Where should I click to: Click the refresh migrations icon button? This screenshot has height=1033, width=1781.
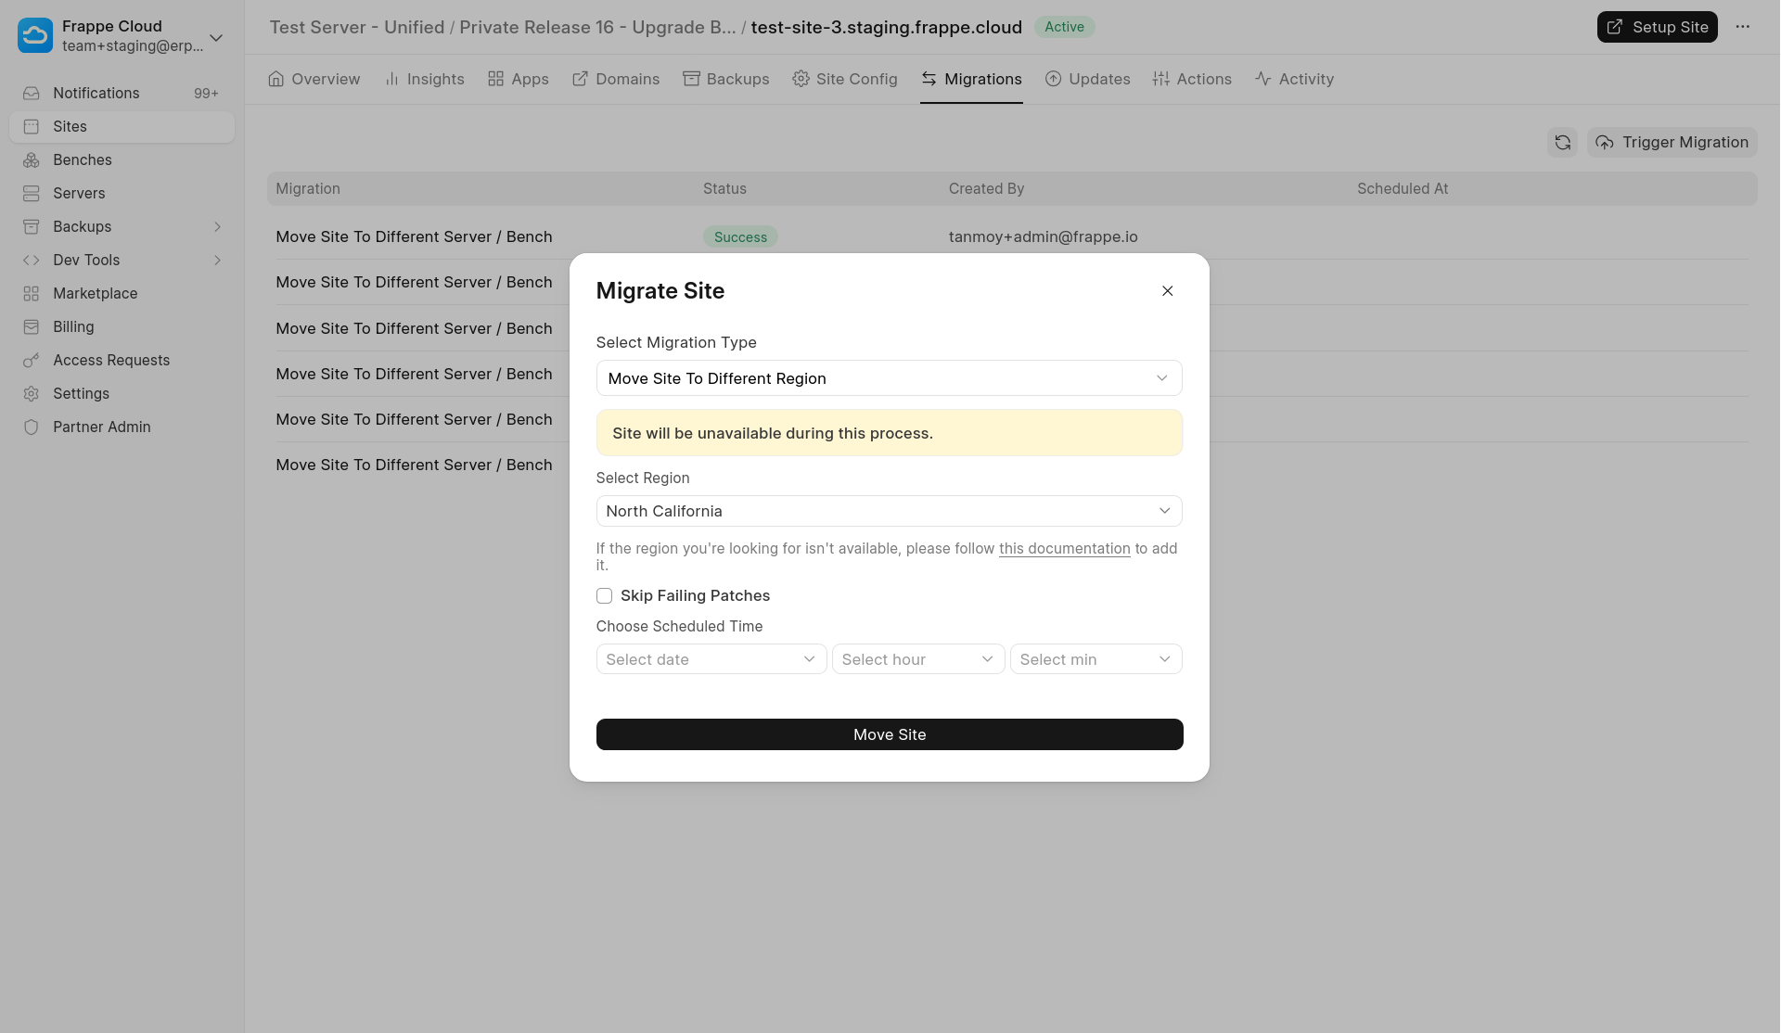pyautogui.click(x=1562, y=142)
